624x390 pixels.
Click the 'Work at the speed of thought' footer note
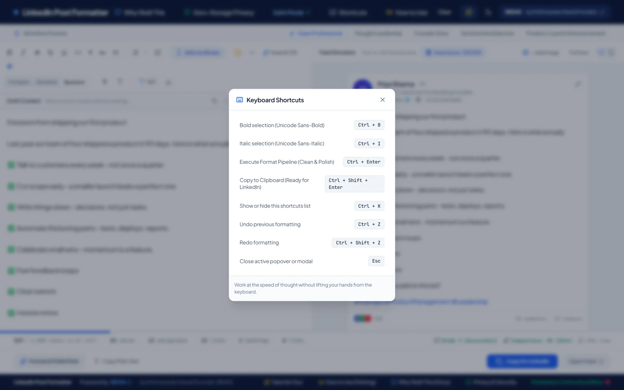point(303,288)
